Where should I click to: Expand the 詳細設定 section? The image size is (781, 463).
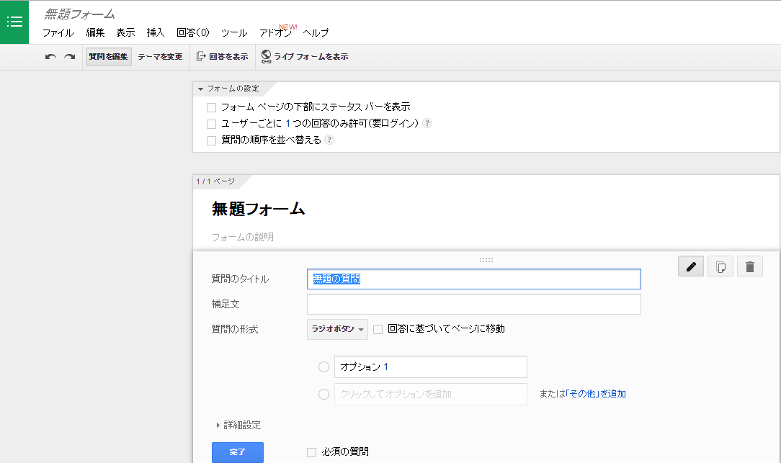click(238, 425)
